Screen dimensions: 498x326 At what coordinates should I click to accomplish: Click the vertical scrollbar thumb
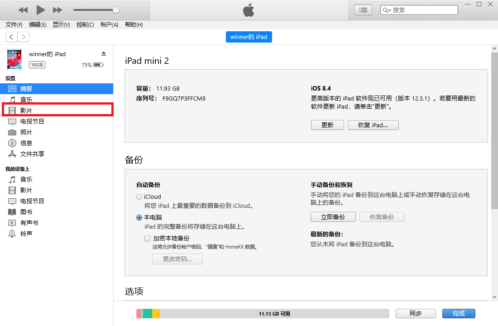tap(494, 131)
